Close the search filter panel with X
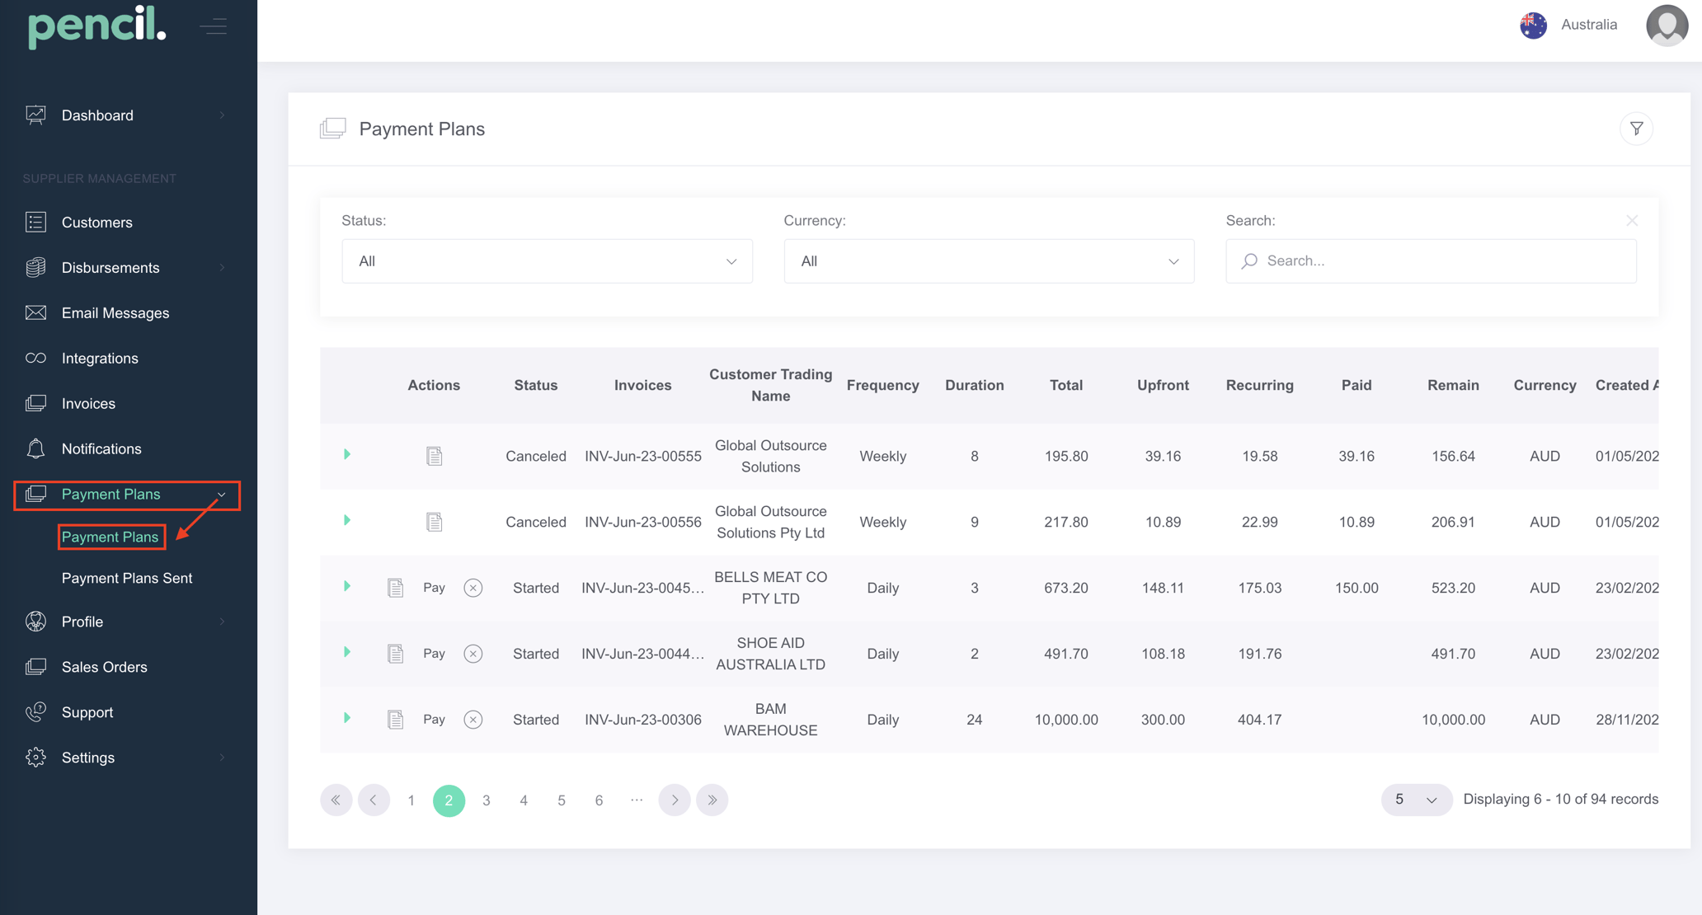 [x=1631, y=220]
